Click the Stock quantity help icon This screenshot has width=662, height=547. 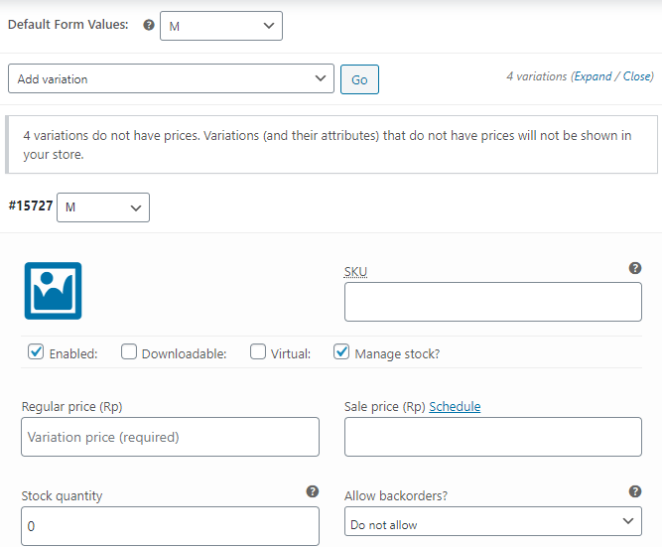[x=313, y=491]
